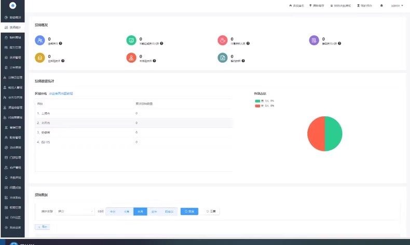
Task: Click the blue link beside region distribution
Action: [x=61, y=93]
